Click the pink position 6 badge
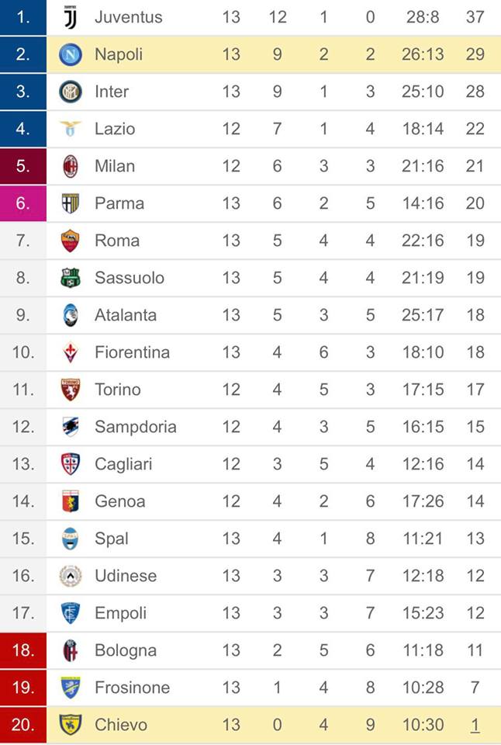The height and width of the screenshot is (745, 501). pos(23,203)
